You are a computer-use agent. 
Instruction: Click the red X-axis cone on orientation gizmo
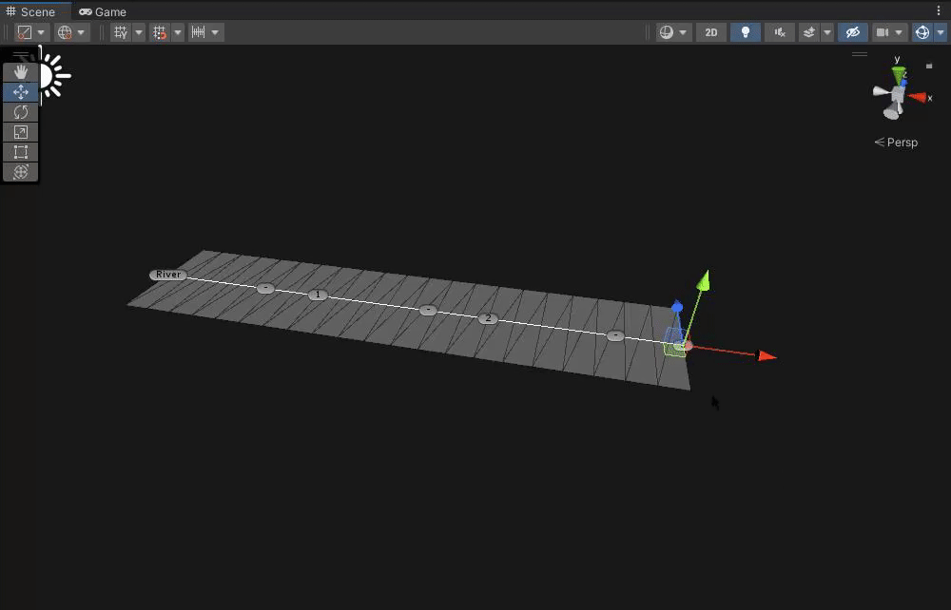(x=919, y=97)
